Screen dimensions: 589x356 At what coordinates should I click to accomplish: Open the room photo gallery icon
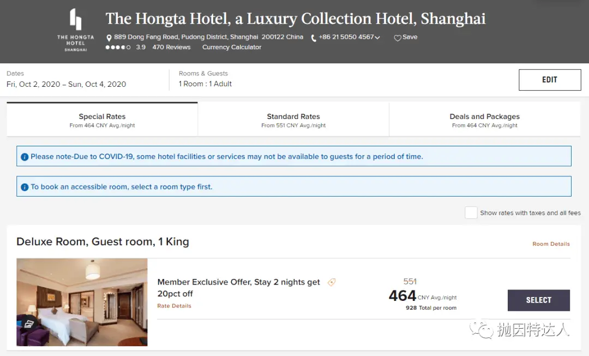(x=29, y=323)
